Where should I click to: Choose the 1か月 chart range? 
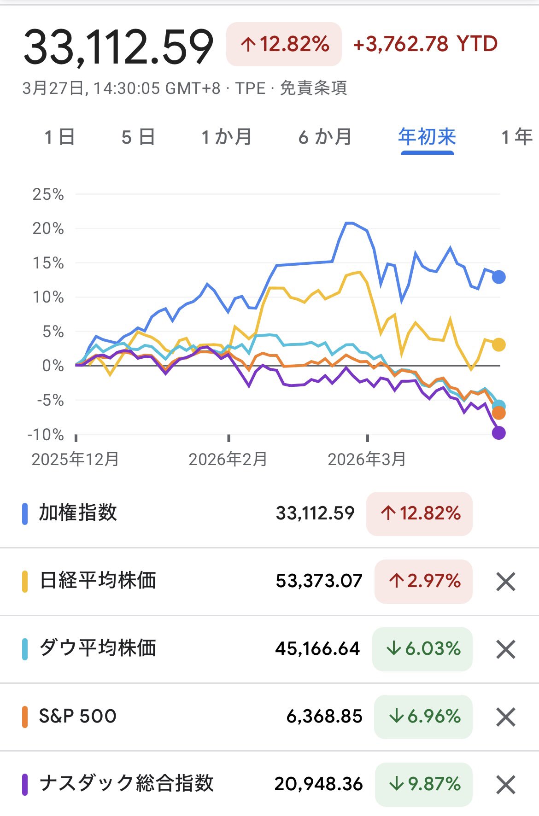pyautogui.click(x=226, y=137)
